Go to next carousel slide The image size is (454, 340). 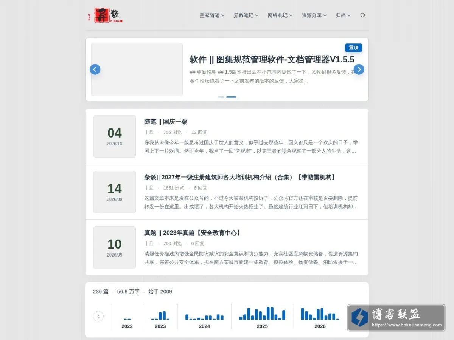[359, 70]
